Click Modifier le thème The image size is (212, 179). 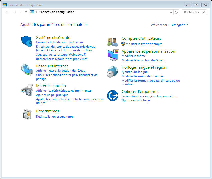click(134, 56)
